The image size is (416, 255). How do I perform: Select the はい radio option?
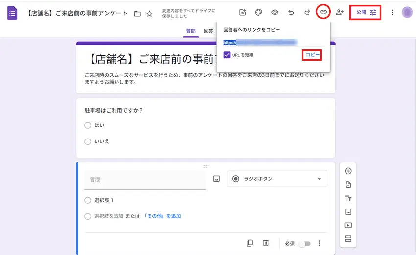coord(88,125)
